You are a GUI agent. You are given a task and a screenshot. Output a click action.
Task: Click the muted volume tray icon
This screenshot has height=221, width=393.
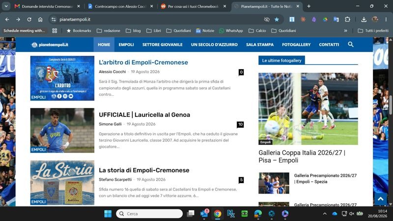(352, 214)
